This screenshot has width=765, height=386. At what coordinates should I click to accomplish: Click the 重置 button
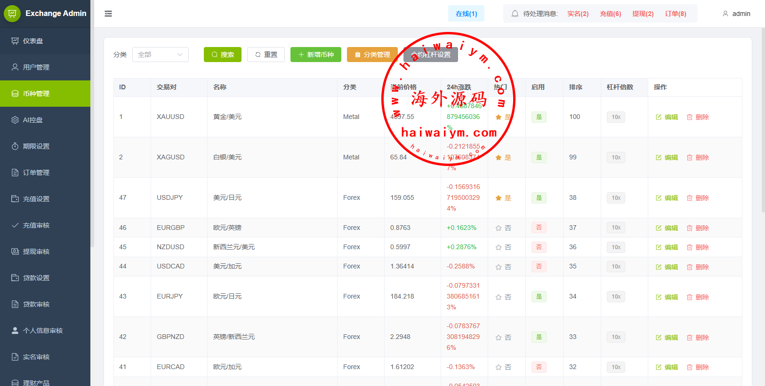pos(266,55)
